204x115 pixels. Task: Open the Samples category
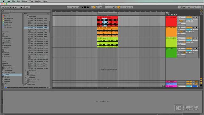click(7, 52)
